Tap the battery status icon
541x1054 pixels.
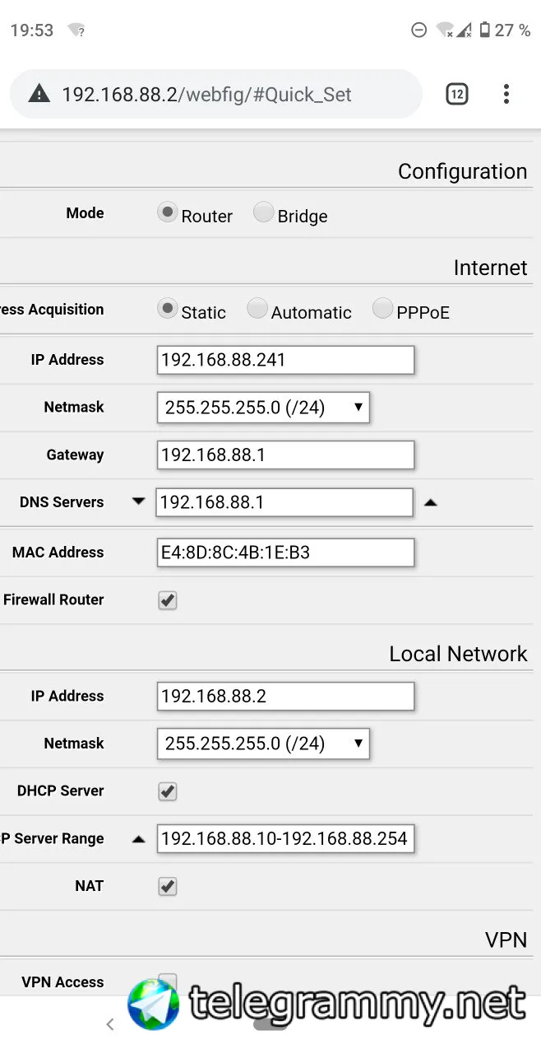pos(485,30)
